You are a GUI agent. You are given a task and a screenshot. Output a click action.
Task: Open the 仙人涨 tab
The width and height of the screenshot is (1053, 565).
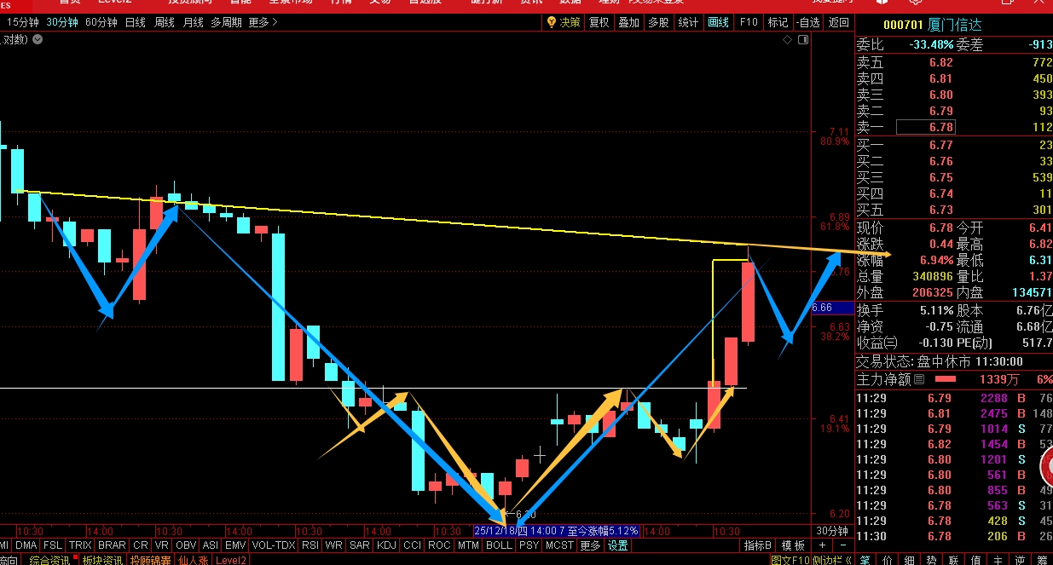click(193, 559)
